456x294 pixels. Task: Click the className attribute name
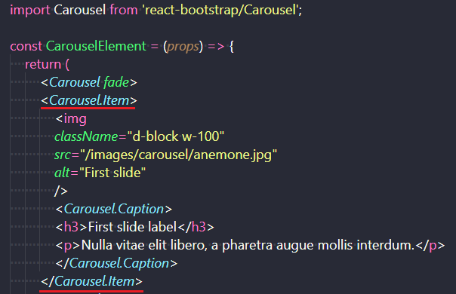[x=86, y=136]
